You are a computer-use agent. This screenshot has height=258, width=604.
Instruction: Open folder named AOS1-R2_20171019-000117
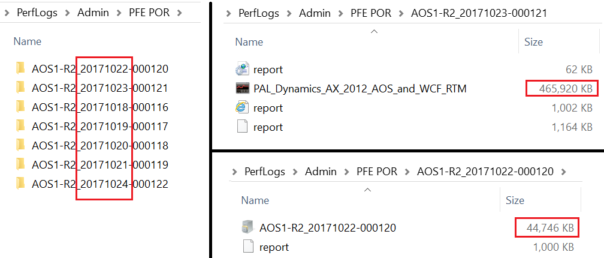99,127
